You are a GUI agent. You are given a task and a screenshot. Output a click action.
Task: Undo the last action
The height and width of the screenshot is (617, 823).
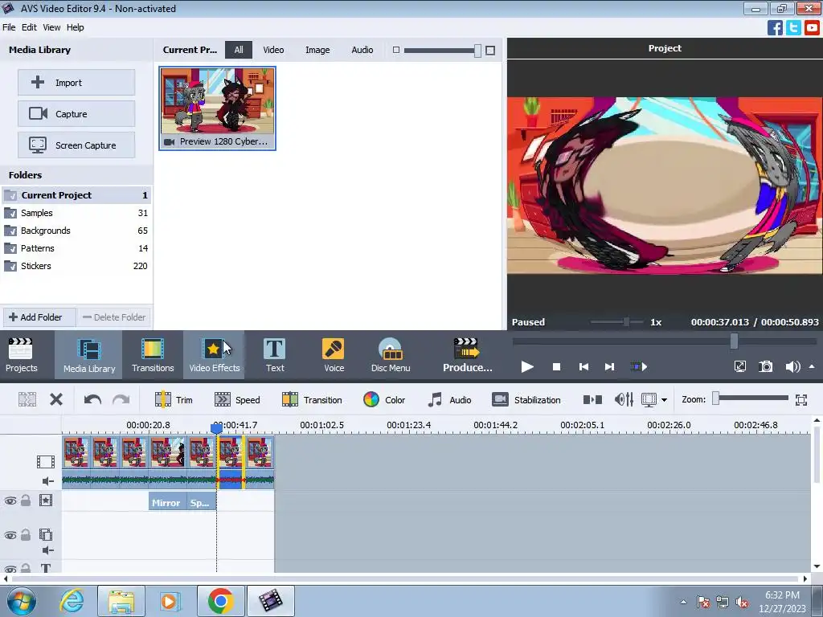pyautogui.click(x=92, y=400)
